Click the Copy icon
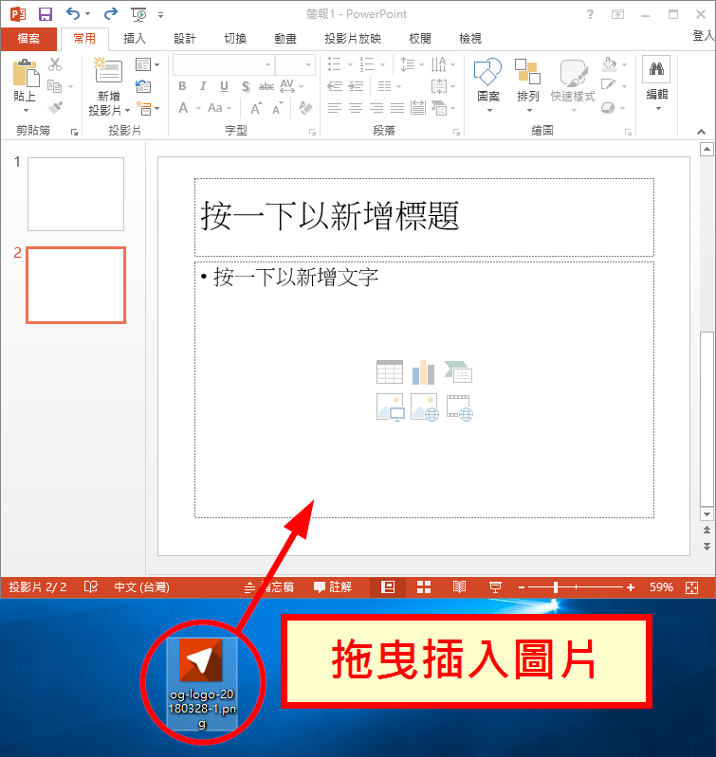 coord(55,86)
